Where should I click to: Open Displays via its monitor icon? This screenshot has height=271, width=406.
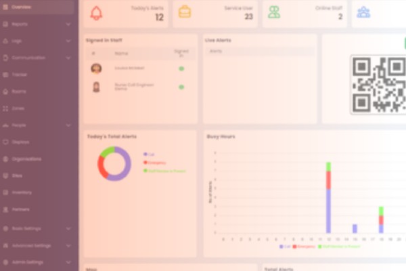click(x=5, y=142)
